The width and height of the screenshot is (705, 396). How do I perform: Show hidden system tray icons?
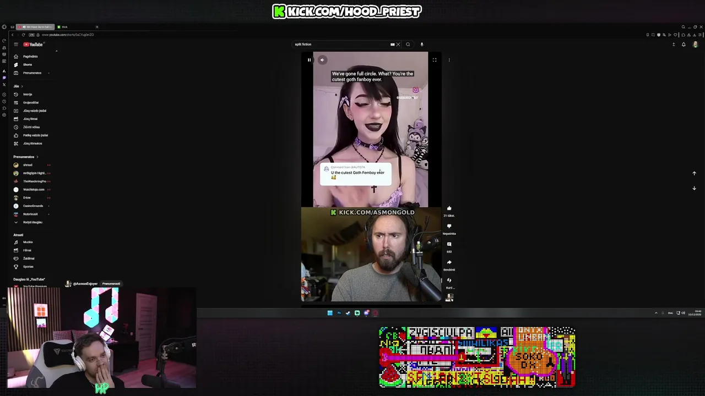[655, 313]
